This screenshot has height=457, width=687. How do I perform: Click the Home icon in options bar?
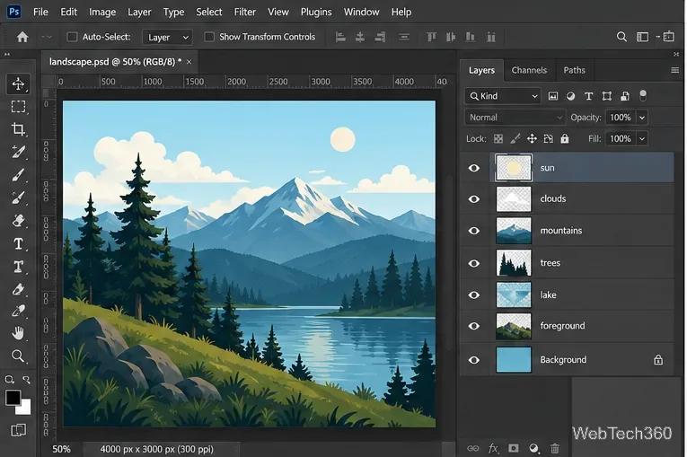tap(22, 37)
